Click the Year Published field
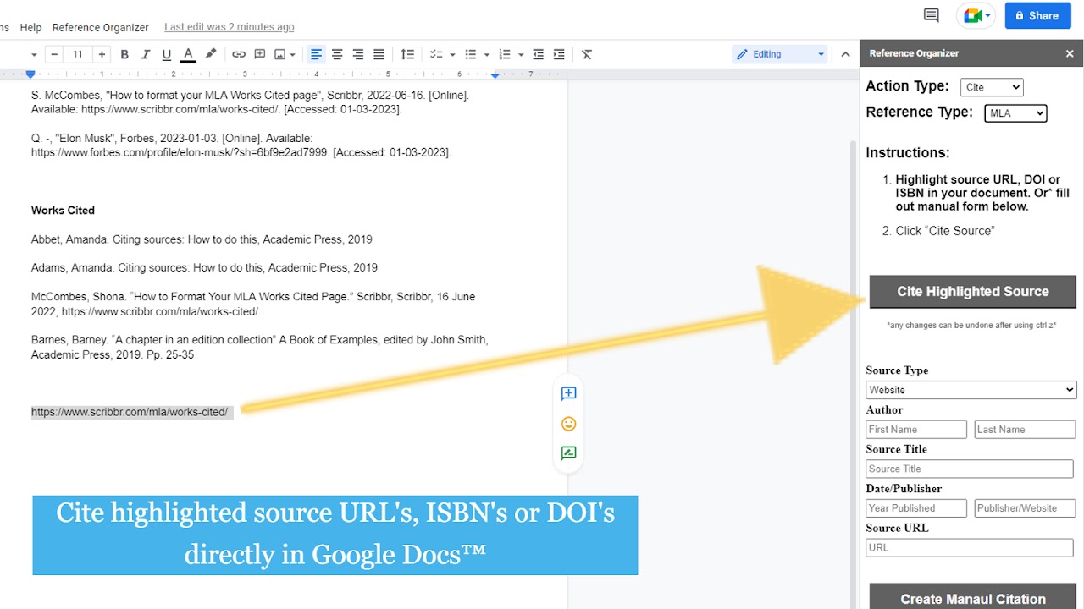Screen dimensions: 1084x609 pos(916,508)
